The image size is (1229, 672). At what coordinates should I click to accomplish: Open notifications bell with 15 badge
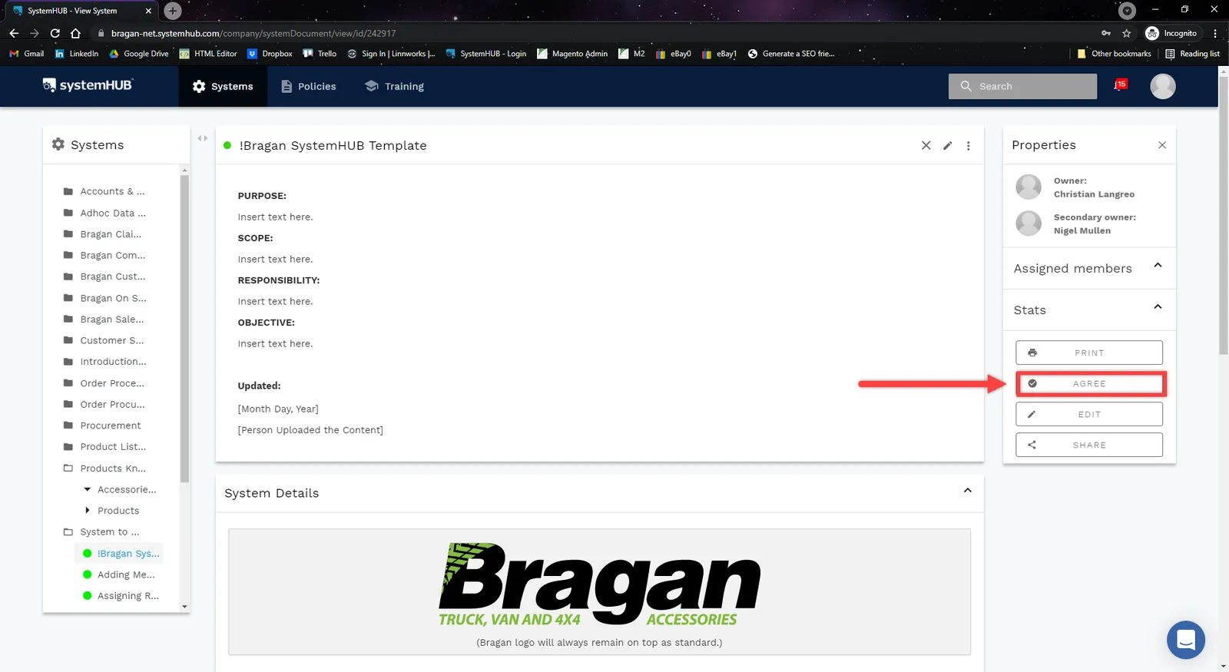[x=1121, y=85]
